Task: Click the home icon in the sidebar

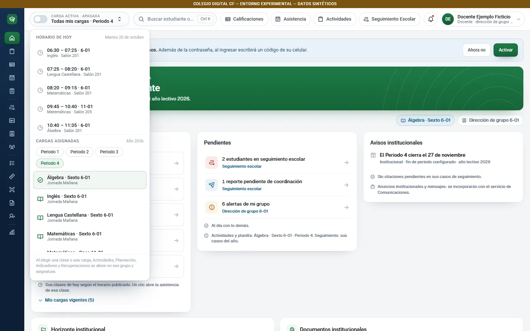Action: click(12, 38)
